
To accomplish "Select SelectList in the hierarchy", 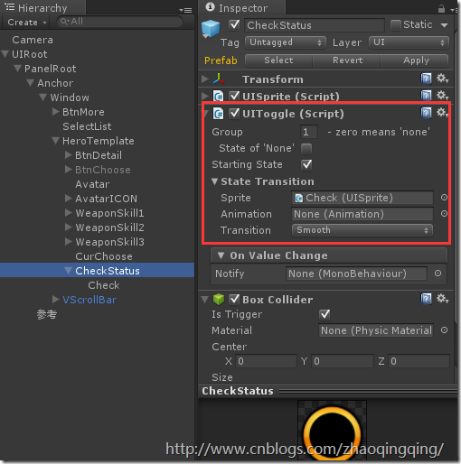I will pos(87,126).
